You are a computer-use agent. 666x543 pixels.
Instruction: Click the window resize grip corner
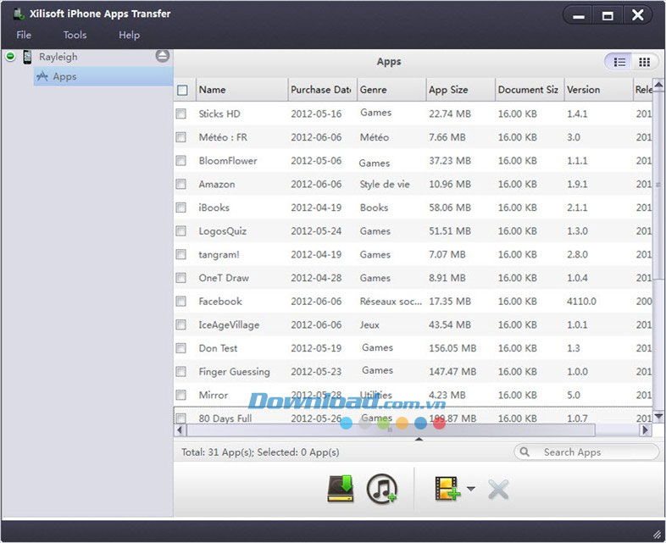(x=657, y=534)
